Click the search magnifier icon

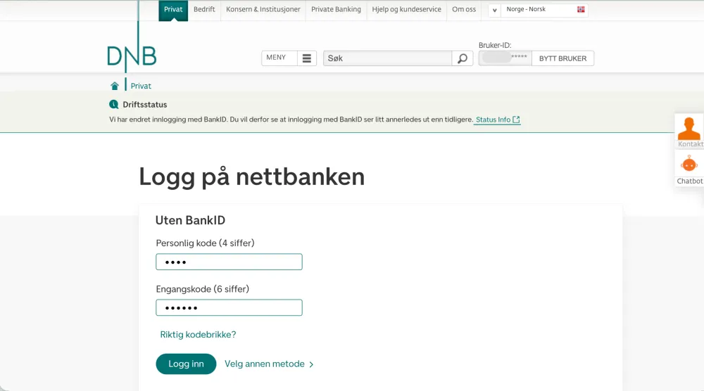[462, 58]
